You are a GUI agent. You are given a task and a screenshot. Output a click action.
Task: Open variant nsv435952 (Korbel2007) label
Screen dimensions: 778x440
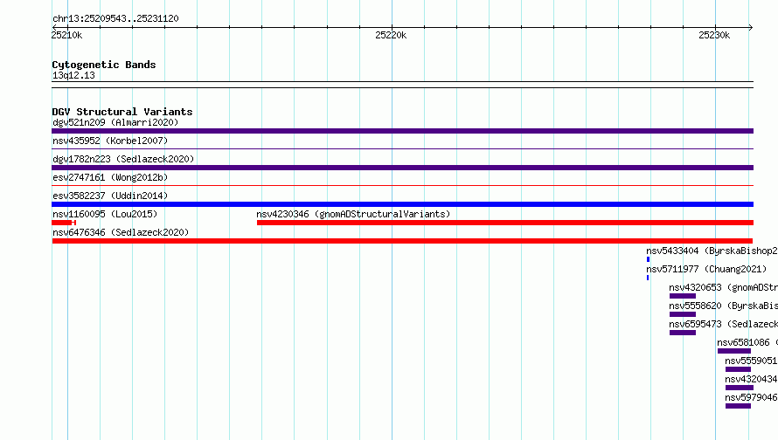(110, 141)
